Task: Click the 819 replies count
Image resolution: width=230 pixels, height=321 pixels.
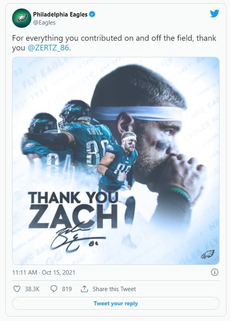Action: (x=67, y=289)
